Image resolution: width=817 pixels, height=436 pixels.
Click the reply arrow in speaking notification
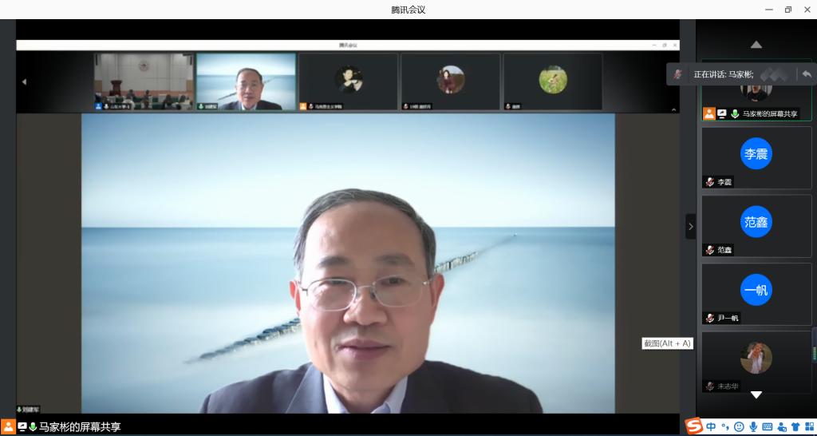tap(806, 74)
